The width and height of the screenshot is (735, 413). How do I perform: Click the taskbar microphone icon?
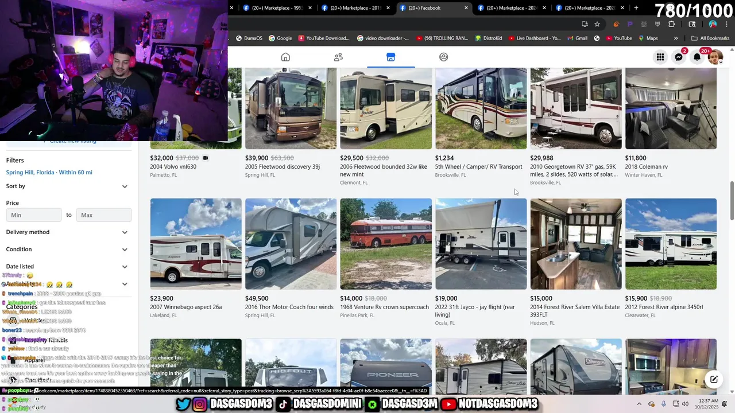(x=664, y=404)
